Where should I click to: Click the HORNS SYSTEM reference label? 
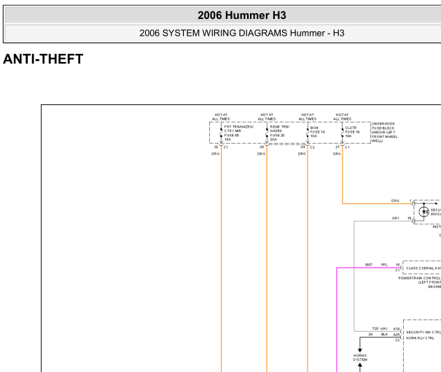(360, 357)
